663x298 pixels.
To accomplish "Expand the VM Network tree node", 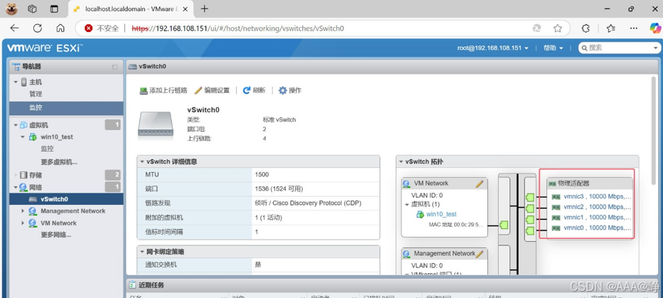I will (23, 223).
